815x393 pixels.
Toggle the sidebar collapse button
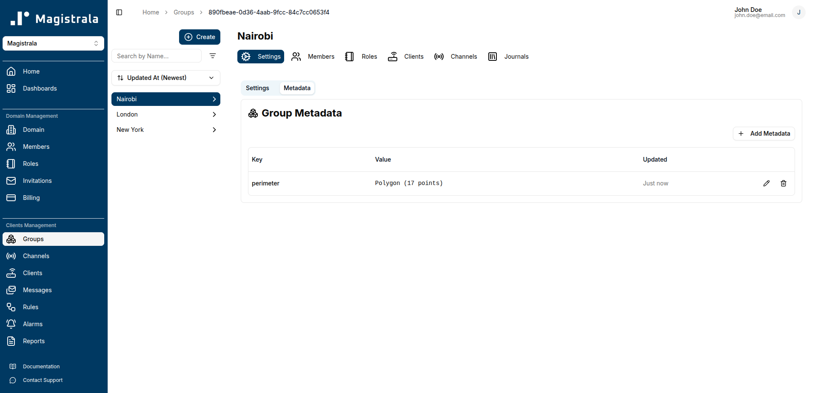(x=119, y=12)
